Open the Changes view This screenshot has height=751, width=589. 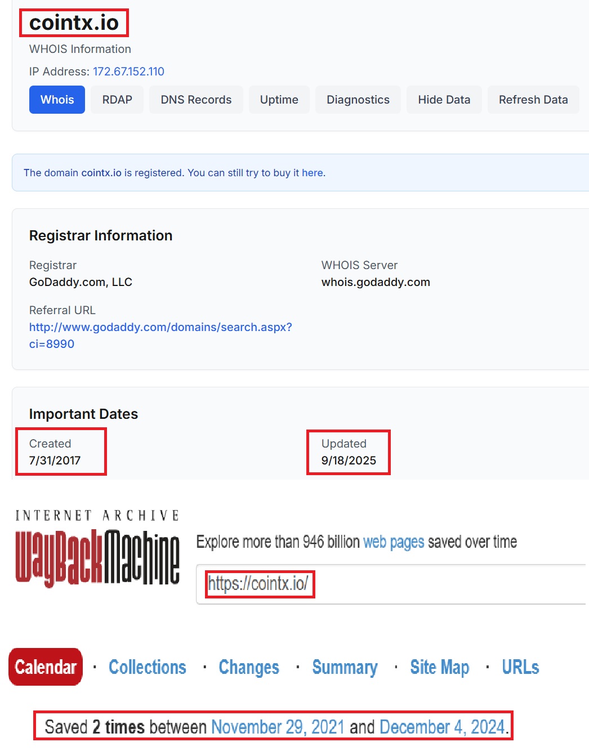pos(248,667)
